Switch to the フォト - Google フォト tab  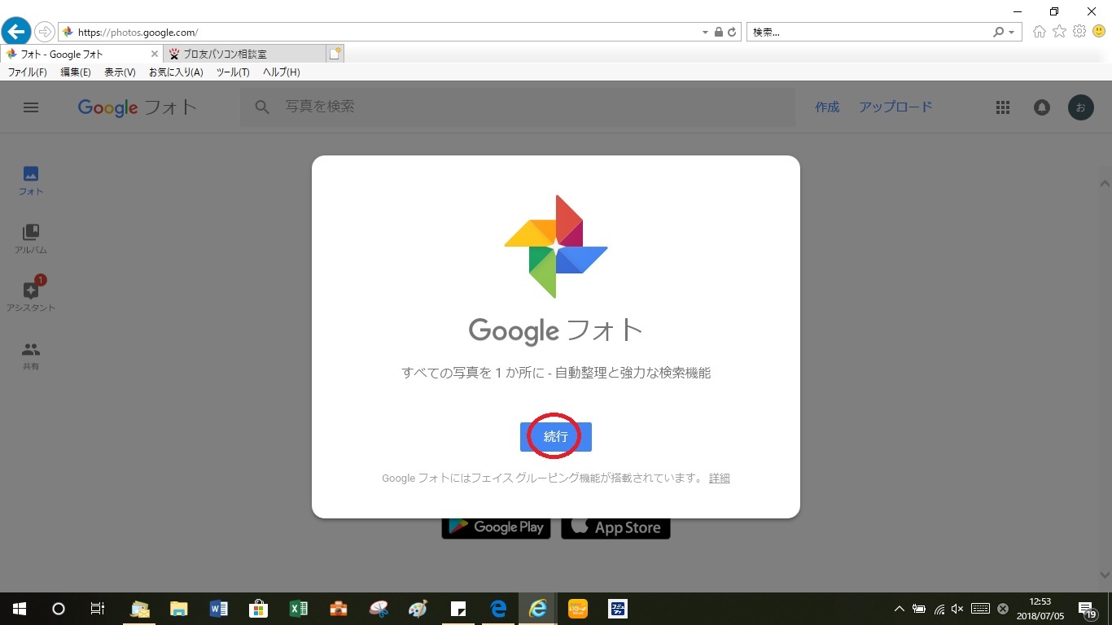tap(80, 55)
